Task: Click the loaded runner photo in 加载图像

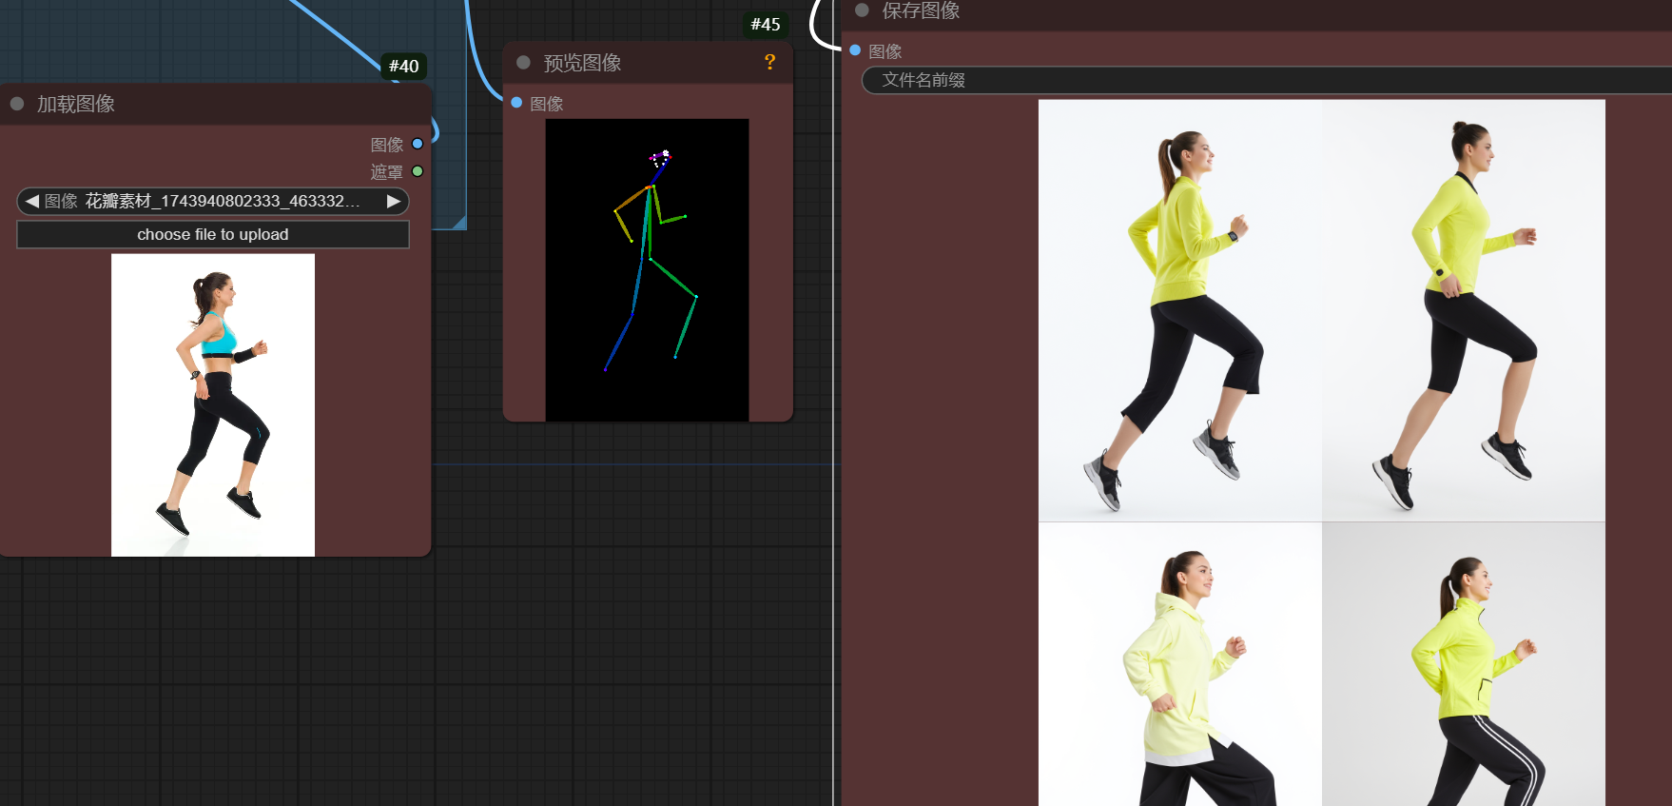Action: pos(213,405)
